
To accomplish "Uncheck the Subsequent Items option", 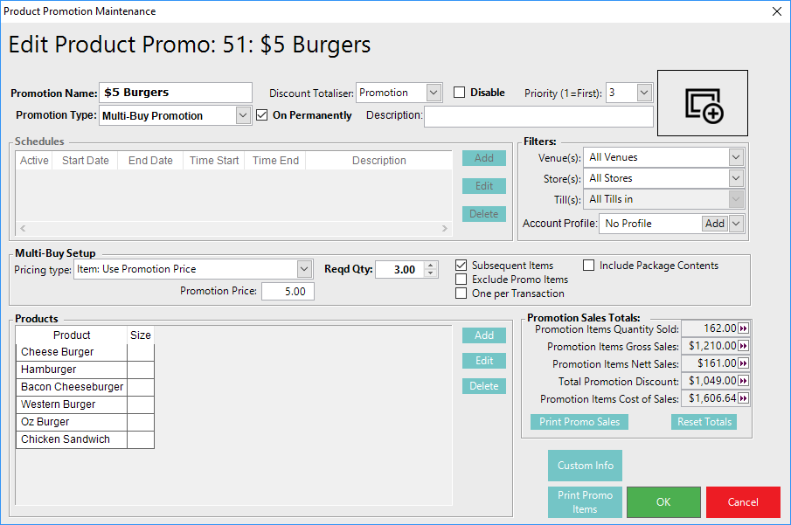I will click(461, 266).
